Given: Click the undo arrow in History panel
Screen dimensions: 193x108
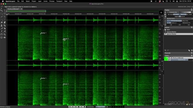Looking at the screenshot, I should click(165, 50).
